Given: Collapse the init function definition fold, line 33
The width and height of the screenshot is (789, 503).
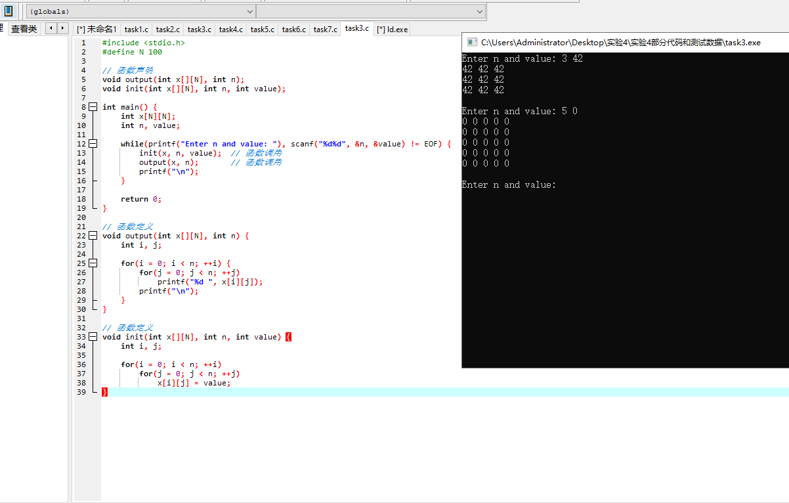Looking at the screenshot, I should point(93,337).
